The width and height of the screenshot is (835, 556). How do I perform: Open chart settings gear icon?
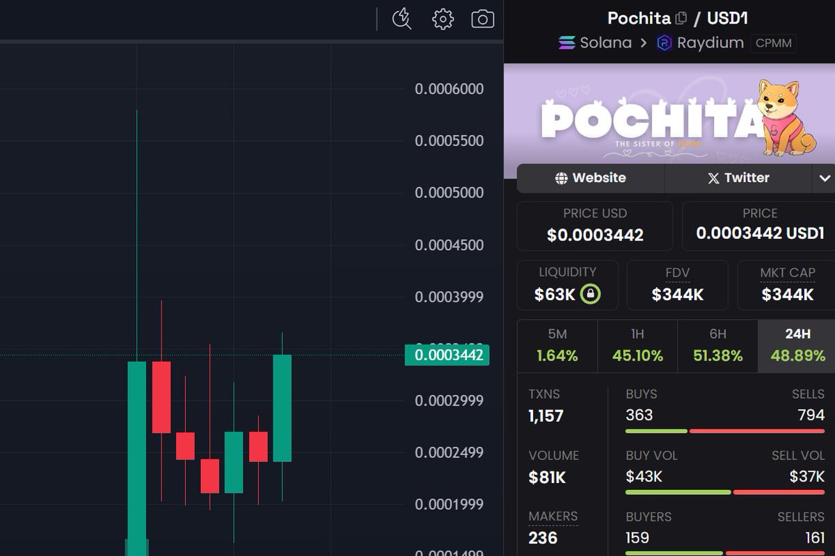(443, 19)
